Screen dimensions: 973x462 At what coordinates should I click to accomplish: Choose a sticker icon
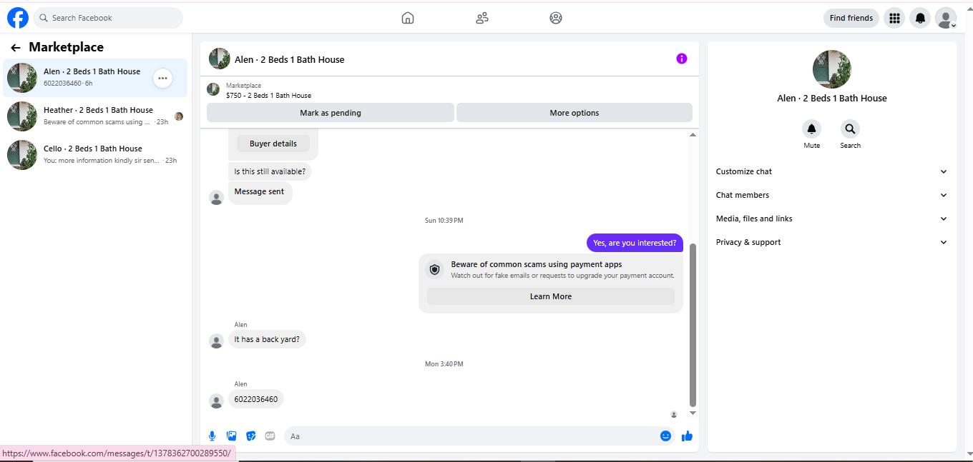coord(251,436)
